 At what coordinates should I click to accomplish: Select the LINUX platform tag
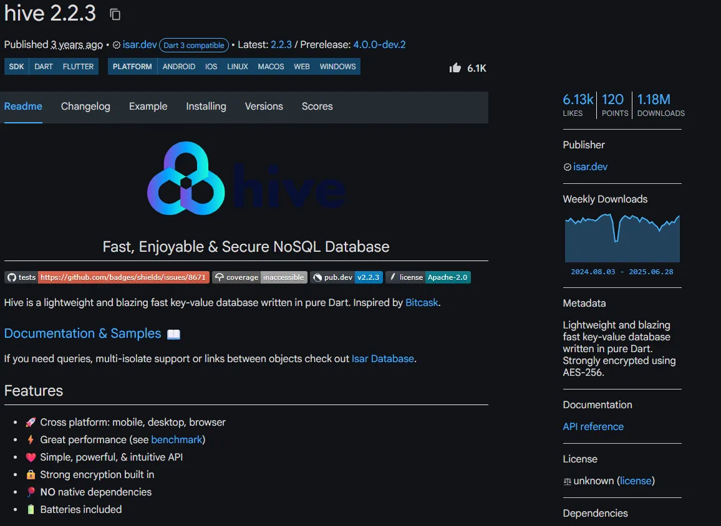(237, 67)
